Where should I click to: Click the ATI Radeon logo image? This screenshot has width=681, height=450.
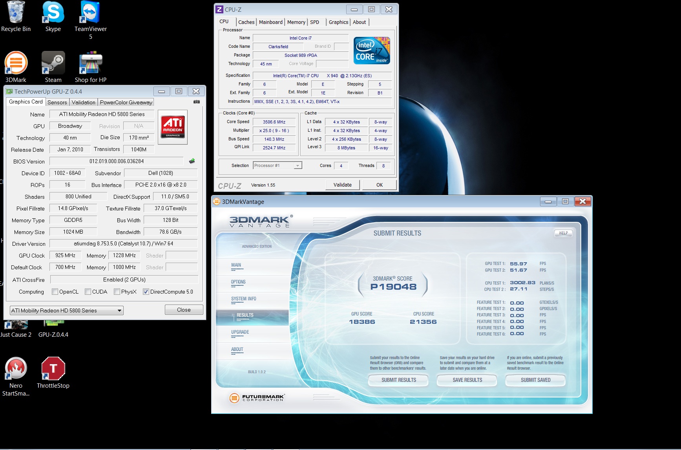pos(173,127)
